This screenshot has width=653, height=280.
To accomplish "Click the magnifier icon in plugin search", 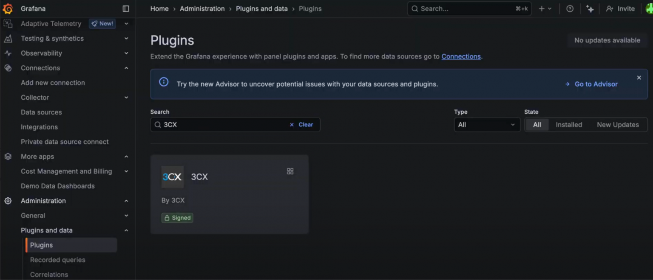I will (x=158, y=125).
